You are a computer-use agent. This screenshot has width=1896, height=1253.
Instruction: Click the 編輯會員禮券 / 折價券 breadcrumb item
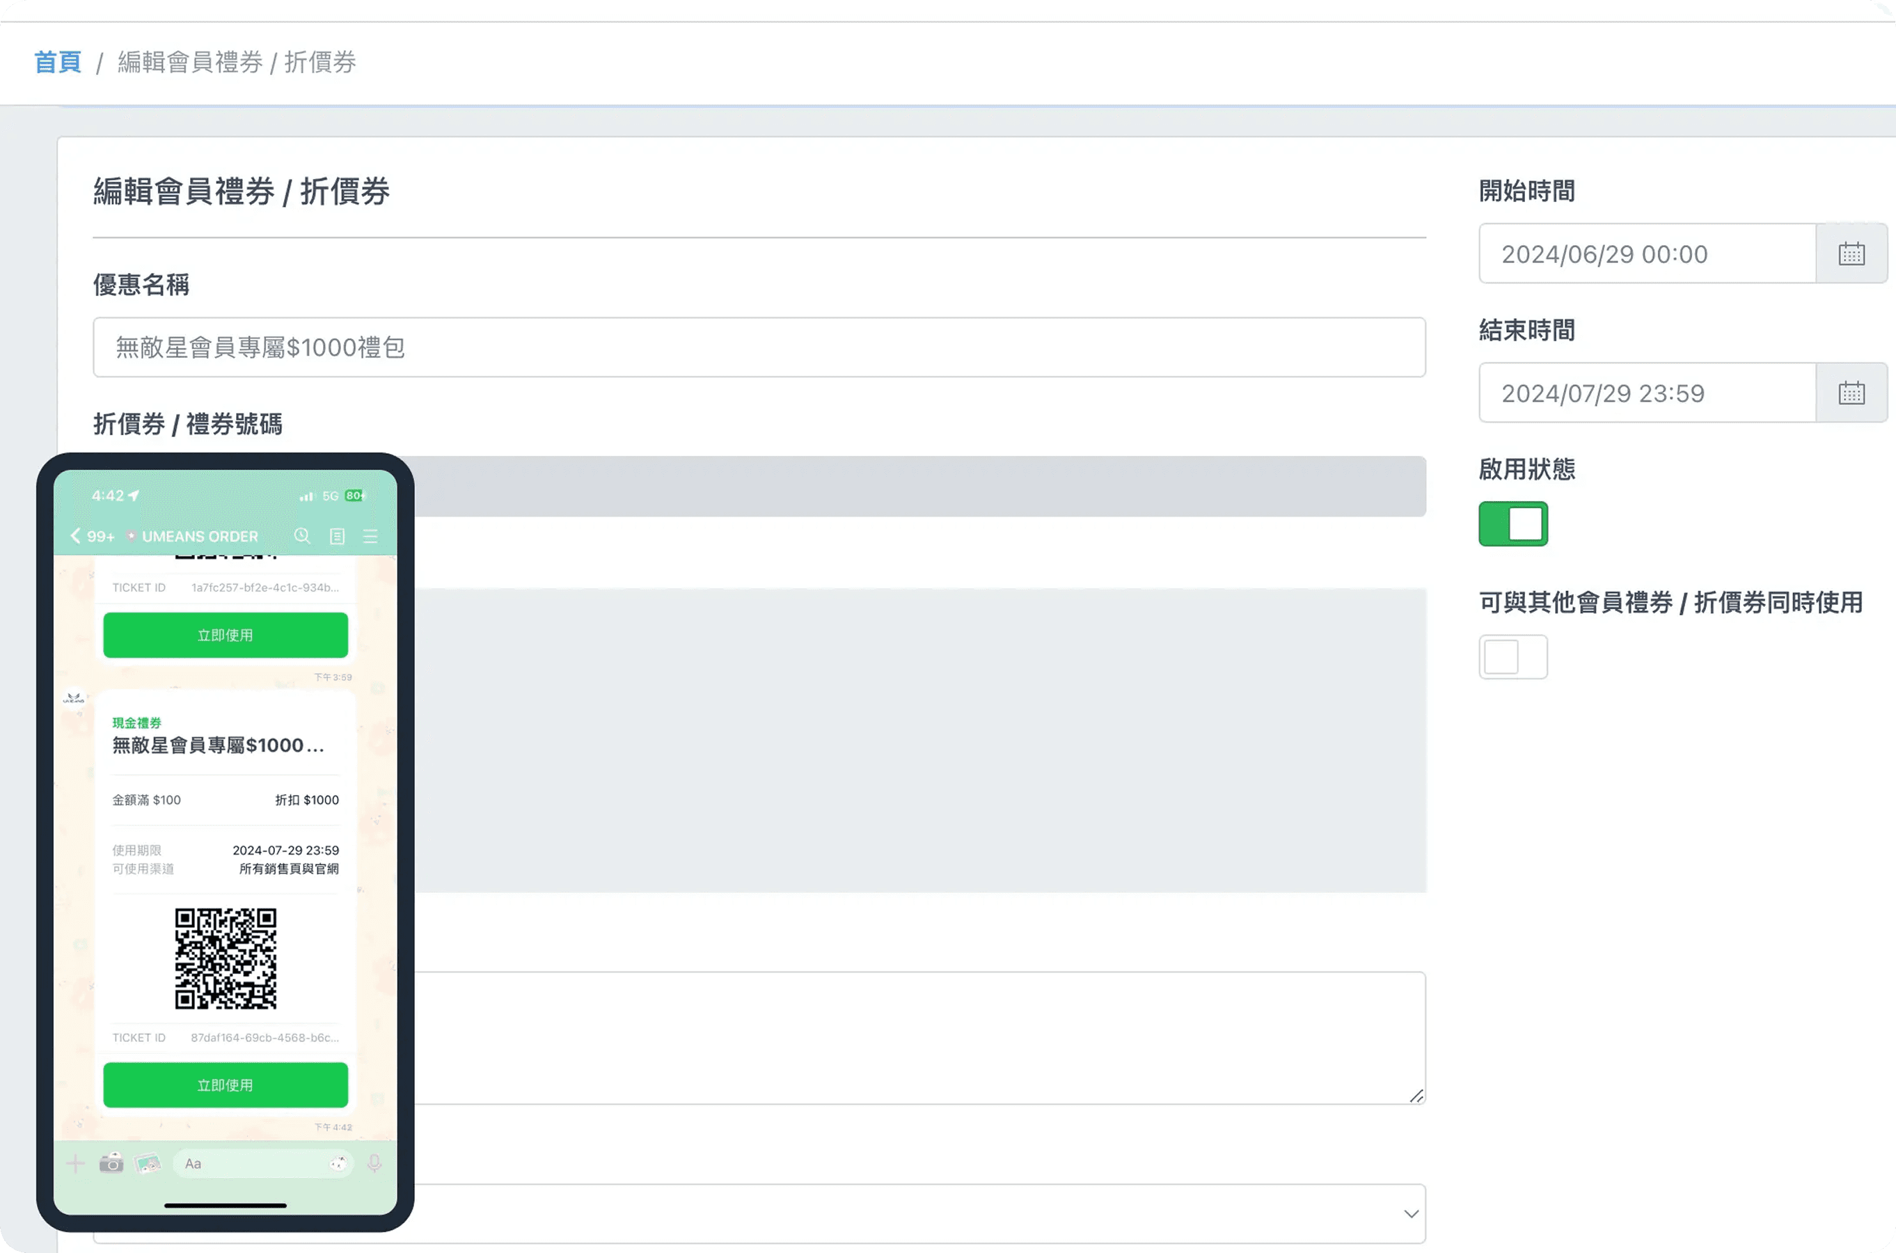pos(237,61)
